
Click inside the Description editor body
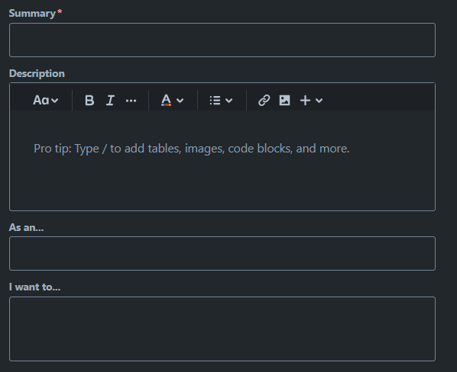pos(222,160)
